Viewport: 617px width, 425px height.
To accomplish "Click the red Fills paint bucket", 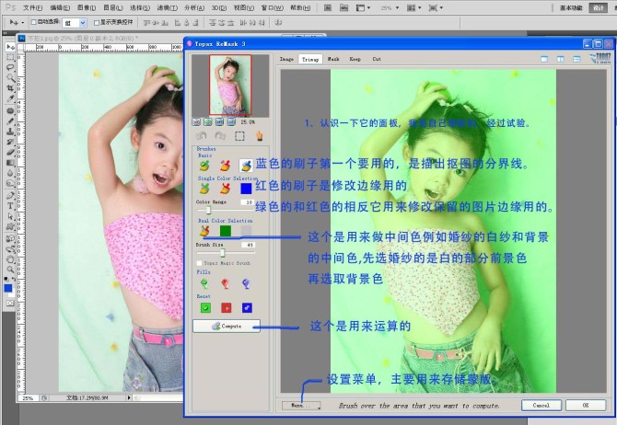I will click(x=225, y=284).
